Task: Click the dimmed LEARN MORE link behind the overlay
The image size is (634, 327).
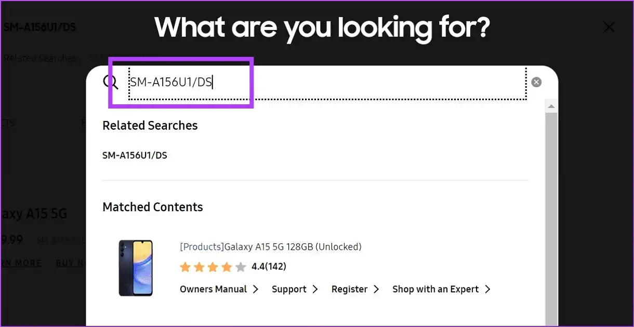Action: [21, 263]
